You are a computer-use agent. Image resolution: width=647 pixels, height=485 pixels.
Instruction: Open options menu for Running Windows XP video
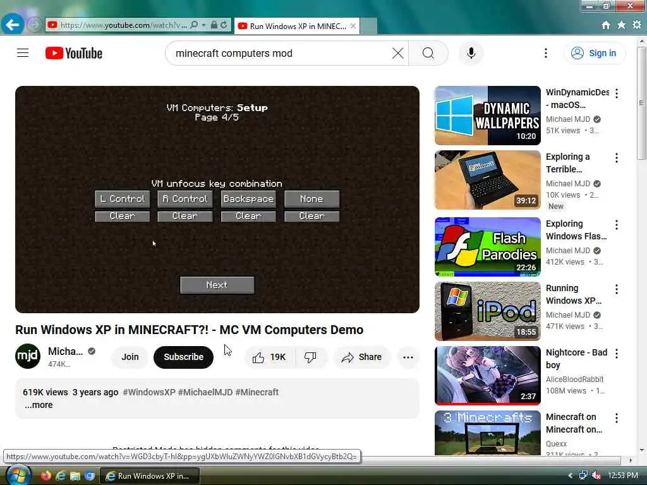tap(617, 289)
